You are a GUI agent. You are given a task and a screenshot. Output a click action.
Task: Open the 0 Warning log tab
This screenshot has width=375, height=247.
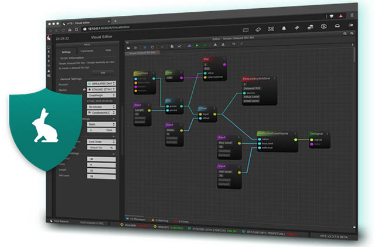pyautogui.click(x=160, y=220)
